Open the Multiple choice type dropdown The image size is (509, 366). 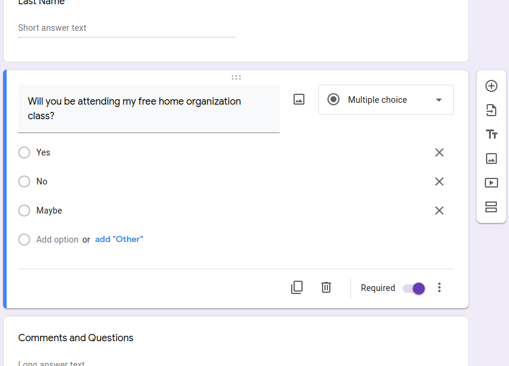coord(386,100)
